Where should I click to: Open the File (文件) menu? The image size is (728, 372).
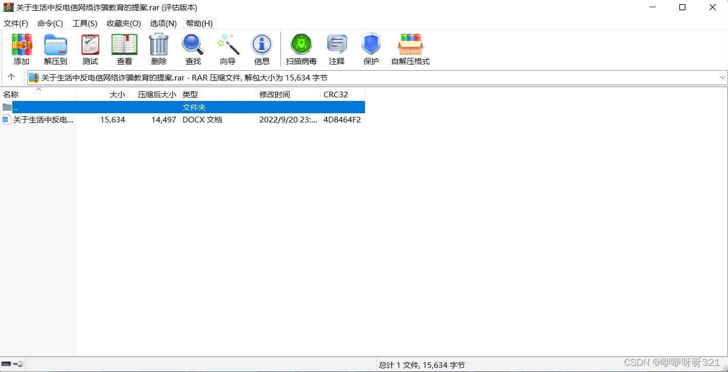click(x=16, y=24)
